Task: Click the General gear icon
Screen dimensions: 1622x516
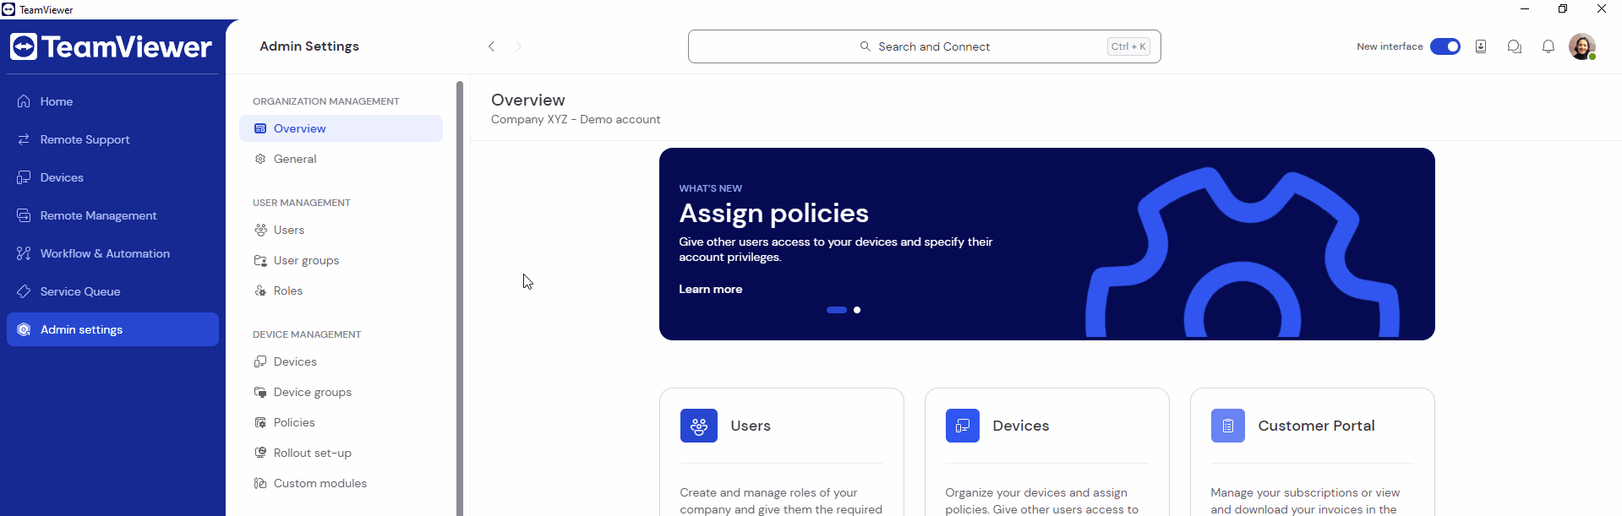Action: (x=260, y=159)
